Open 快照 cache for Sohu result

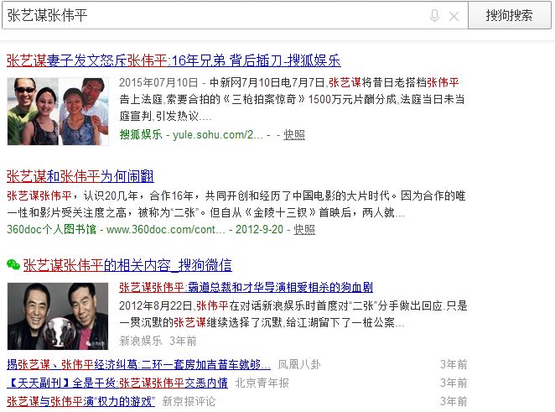294,134
